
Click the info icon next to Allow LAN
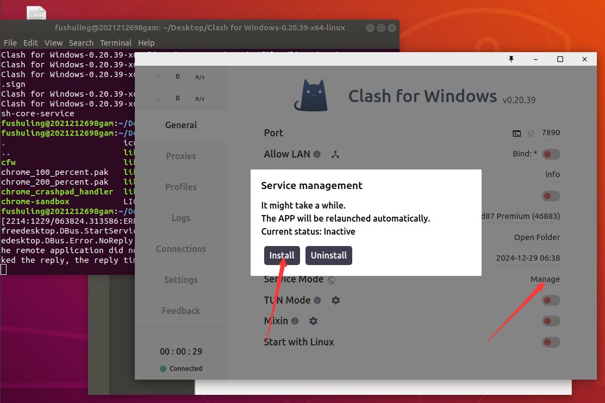[317, 154]
